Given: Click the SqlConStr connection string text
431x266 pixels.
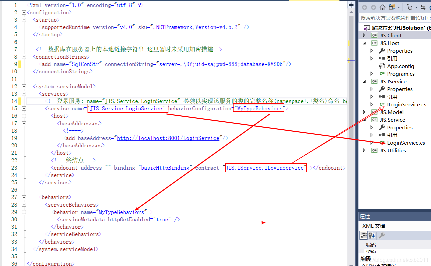Looking at the screenshot, I should pyautogui.click(x=85, y=64).
